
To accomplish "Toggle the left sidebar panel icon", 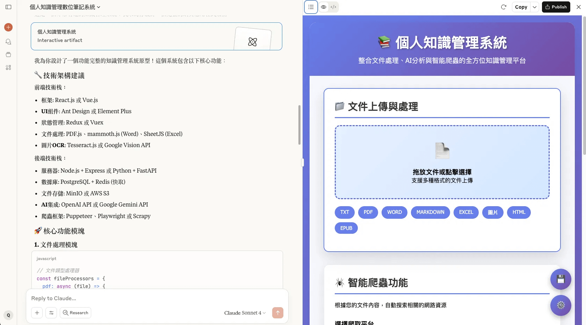I will click(8, 7).
